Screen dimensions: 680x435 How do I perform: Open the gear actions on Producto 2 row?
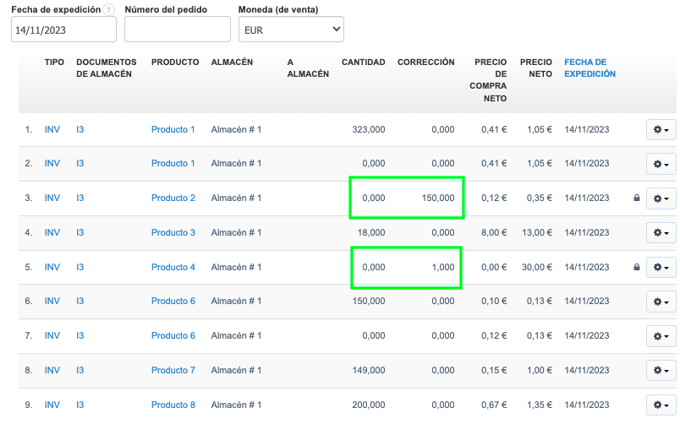coord(661,198)
